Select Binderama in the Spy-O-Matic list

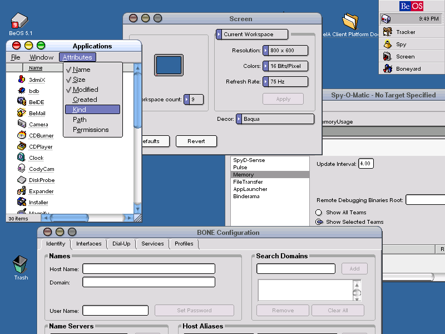click(x=270, y=197)
